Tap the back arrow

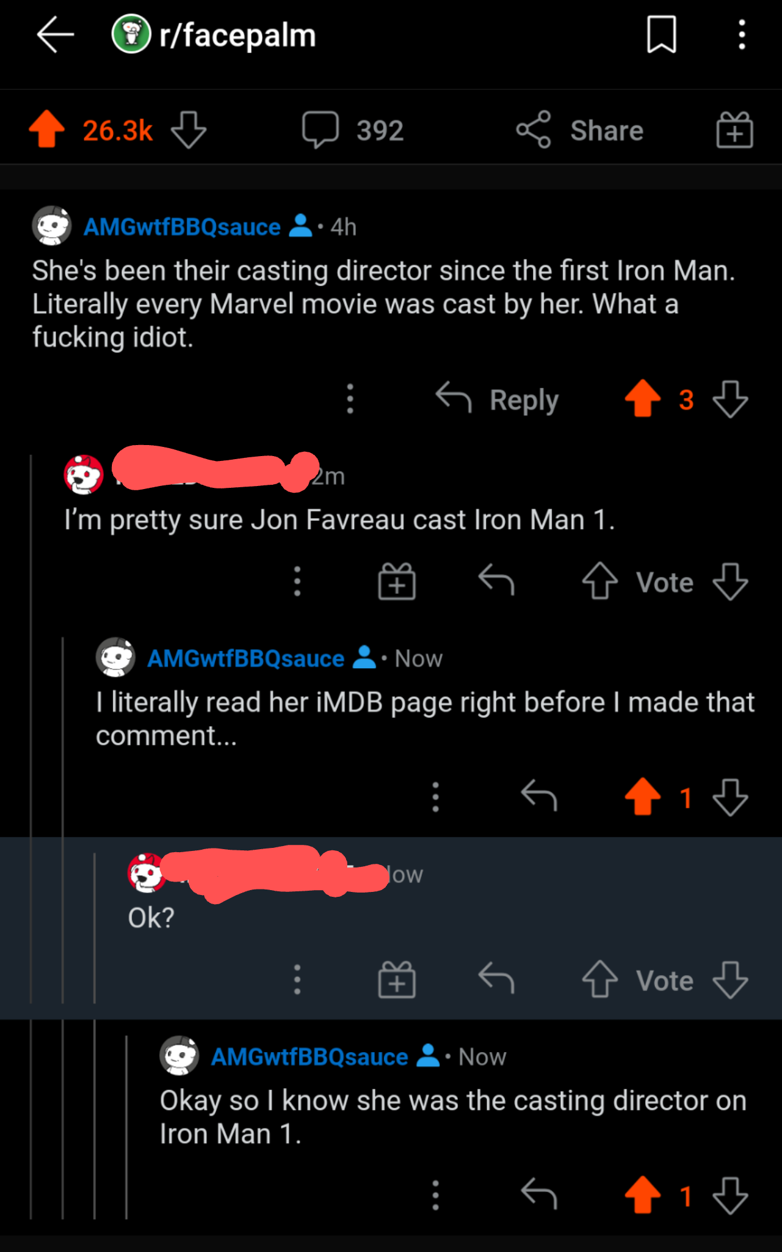coord(55,35)
